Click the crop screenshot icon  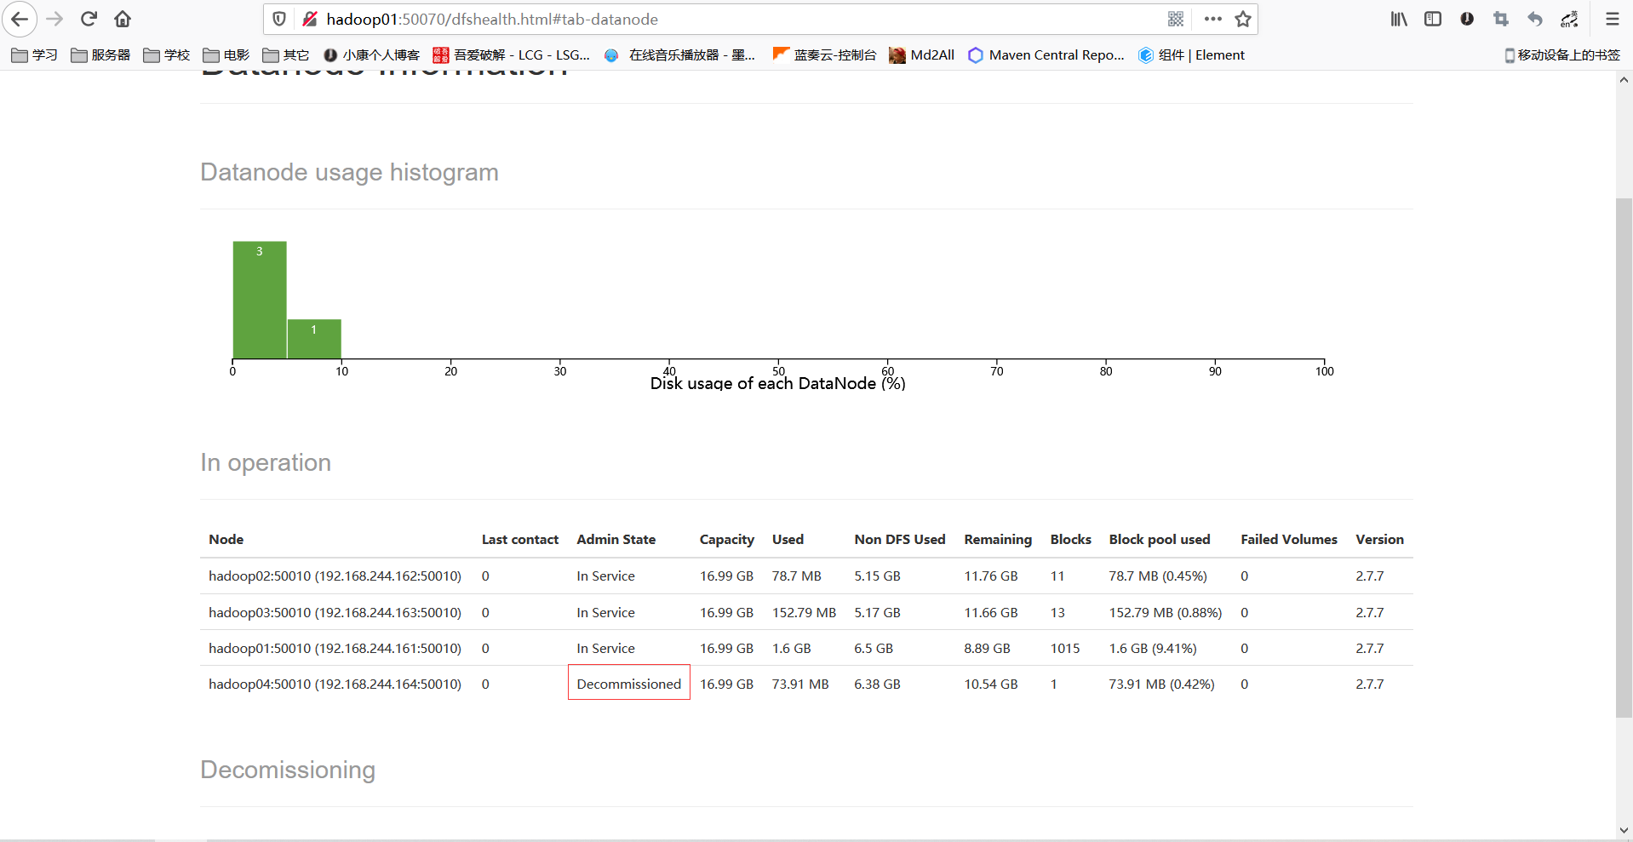coord(1501,19)
